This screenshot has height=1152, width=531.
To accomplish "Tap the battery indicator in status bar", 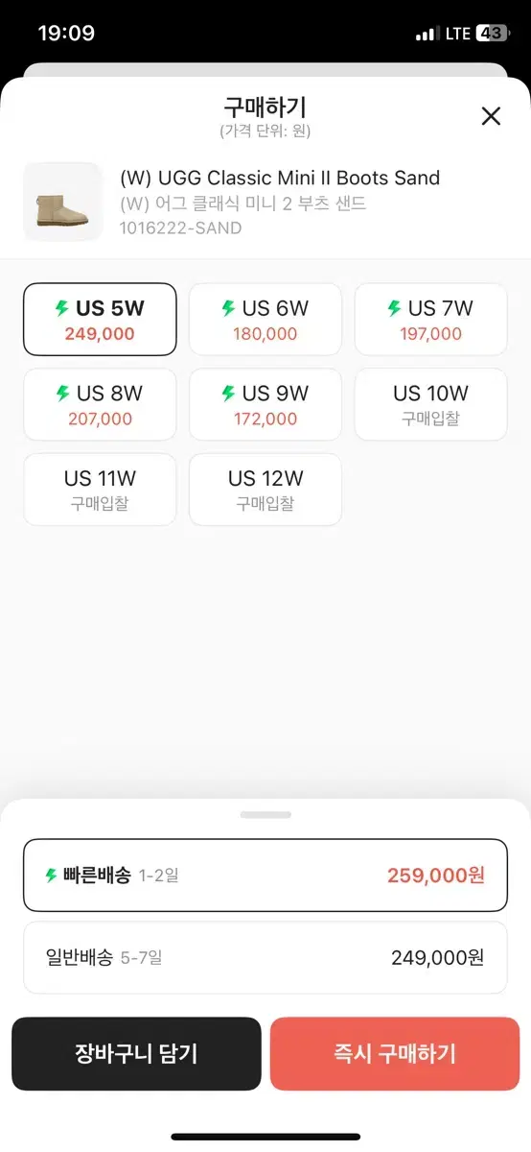I will point(491,34).
